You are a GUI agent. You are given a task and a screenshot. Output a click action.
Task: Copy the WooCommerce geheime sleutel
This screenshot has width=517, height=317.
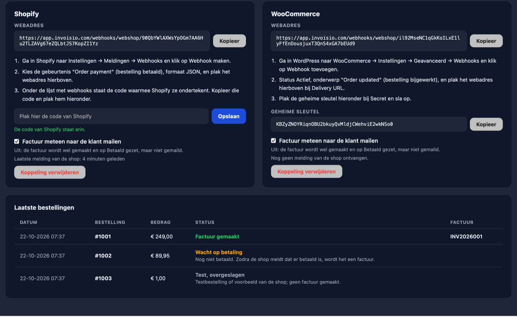click(x=486, y=124)
